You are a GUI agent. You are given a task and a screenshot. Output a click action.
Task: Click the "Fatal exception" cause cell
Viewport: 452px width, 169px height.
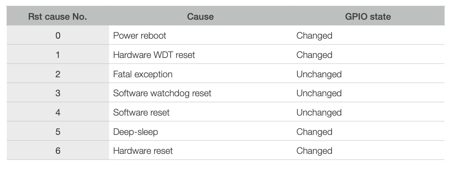143,74
